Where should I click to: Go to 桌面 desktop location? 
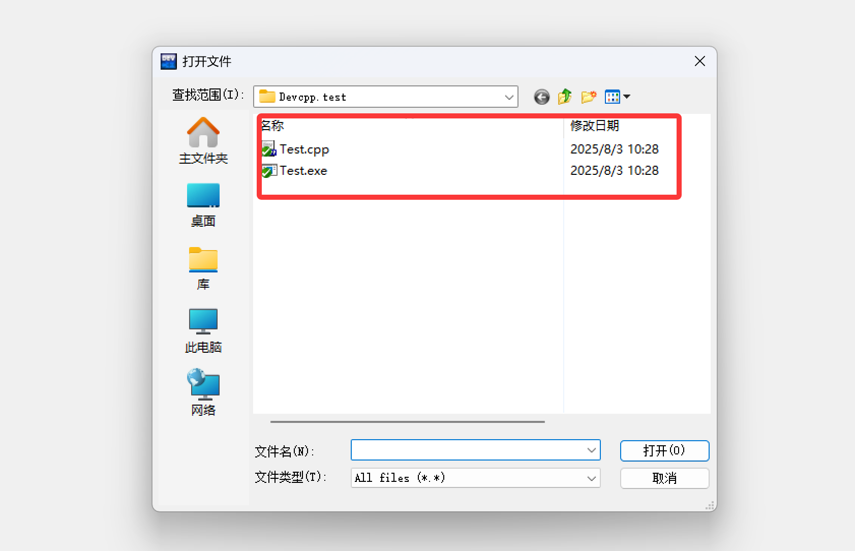(203, 205)
